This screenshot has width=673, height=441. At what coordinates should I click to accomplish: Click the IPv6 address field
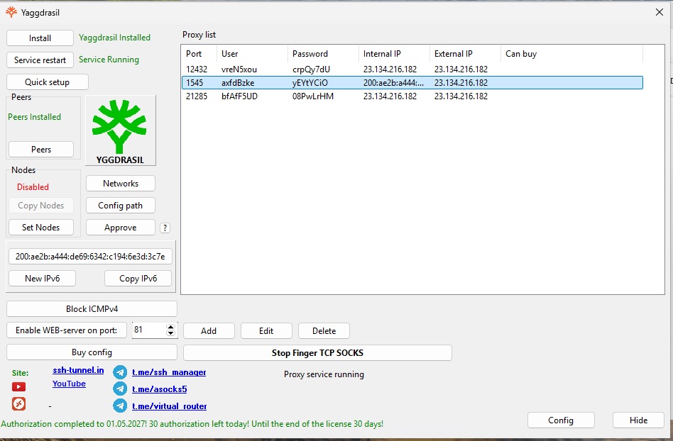pyautogui.click(x=90, y=257)
